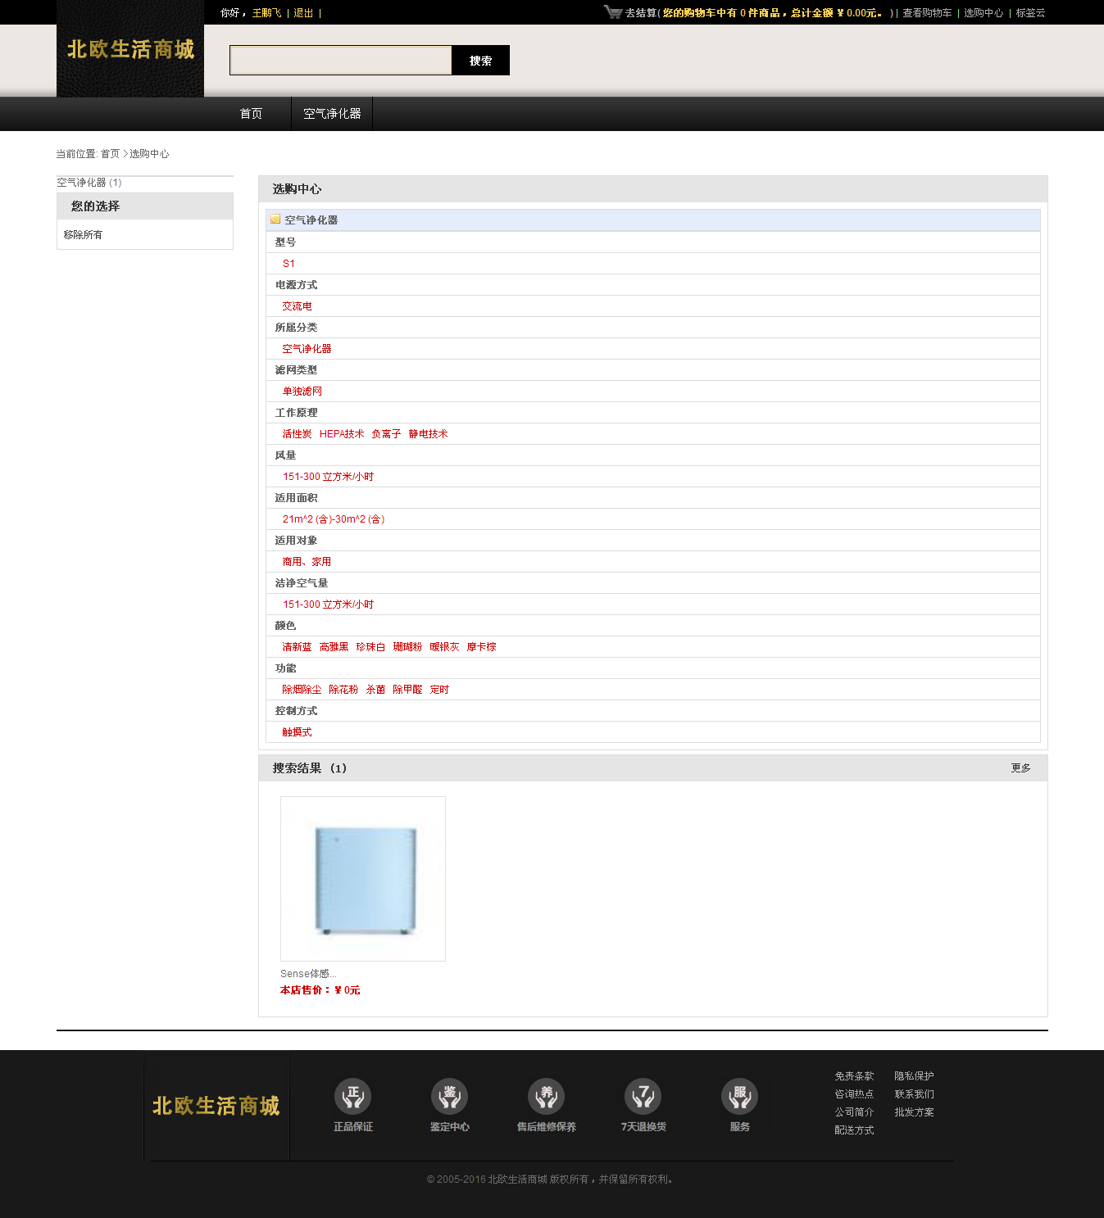The width and height of the screenshot is (1104, 1218).
Task: Open the 空气净化器 navigation menu item
Action: 332,113
